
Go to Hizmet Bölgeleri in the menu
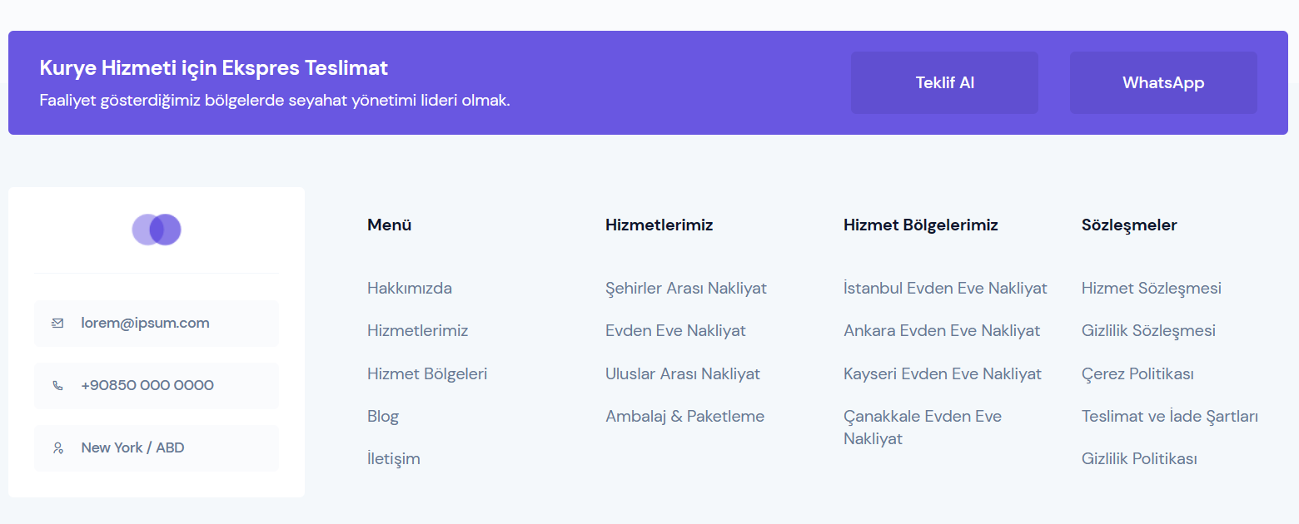[x=427, y=373]
